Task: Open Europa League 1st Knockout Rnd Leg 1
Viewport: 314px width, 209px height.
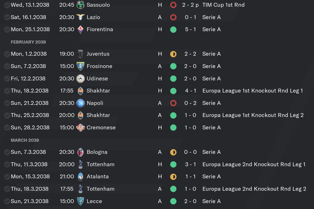Action: (x=253, y=91)
